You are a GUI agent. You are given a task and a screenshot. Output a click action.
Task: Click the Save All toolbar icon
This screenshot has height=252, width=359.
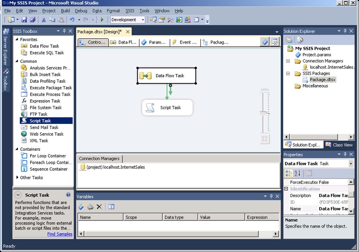[33, 20]
